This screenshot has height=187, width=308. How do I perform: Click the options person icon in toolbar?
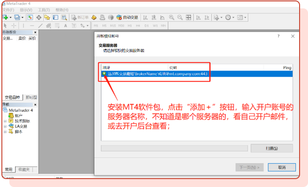[102, 17]
